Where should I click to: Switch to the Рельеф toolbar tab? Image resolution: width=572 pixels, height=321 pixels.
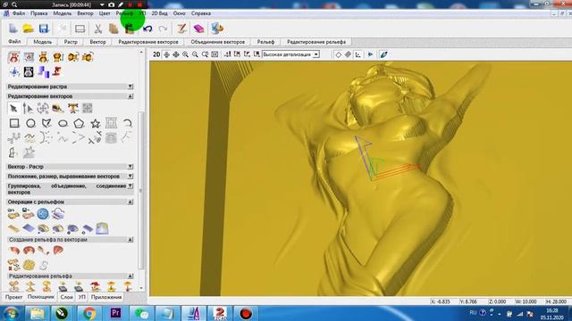point(265,42)
